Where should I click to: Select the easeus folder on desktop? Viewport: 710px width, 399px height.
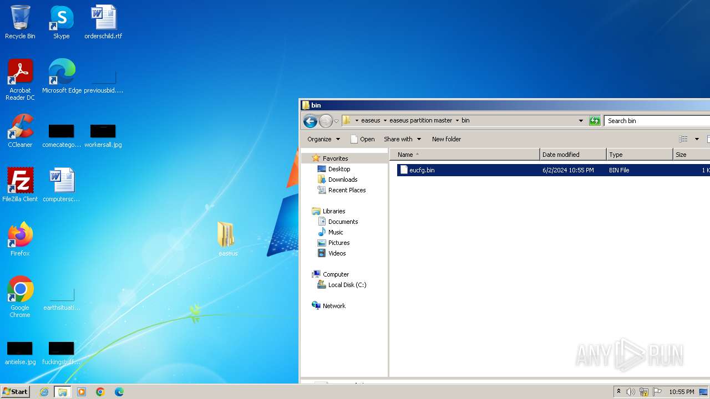(x=227, y=239)
